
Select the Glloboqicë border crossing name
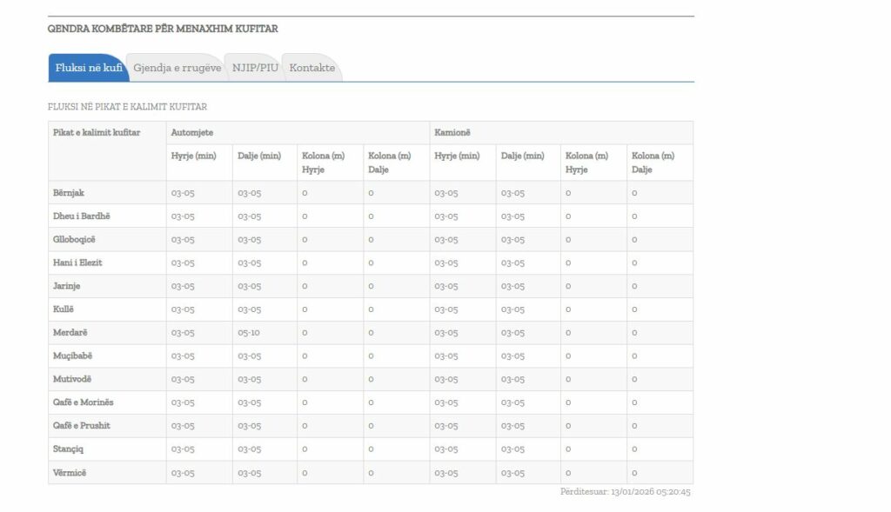click(75, 240)
